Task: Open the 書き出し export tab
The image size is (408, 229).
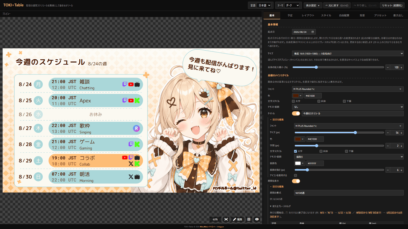Action: click(398, 15)
